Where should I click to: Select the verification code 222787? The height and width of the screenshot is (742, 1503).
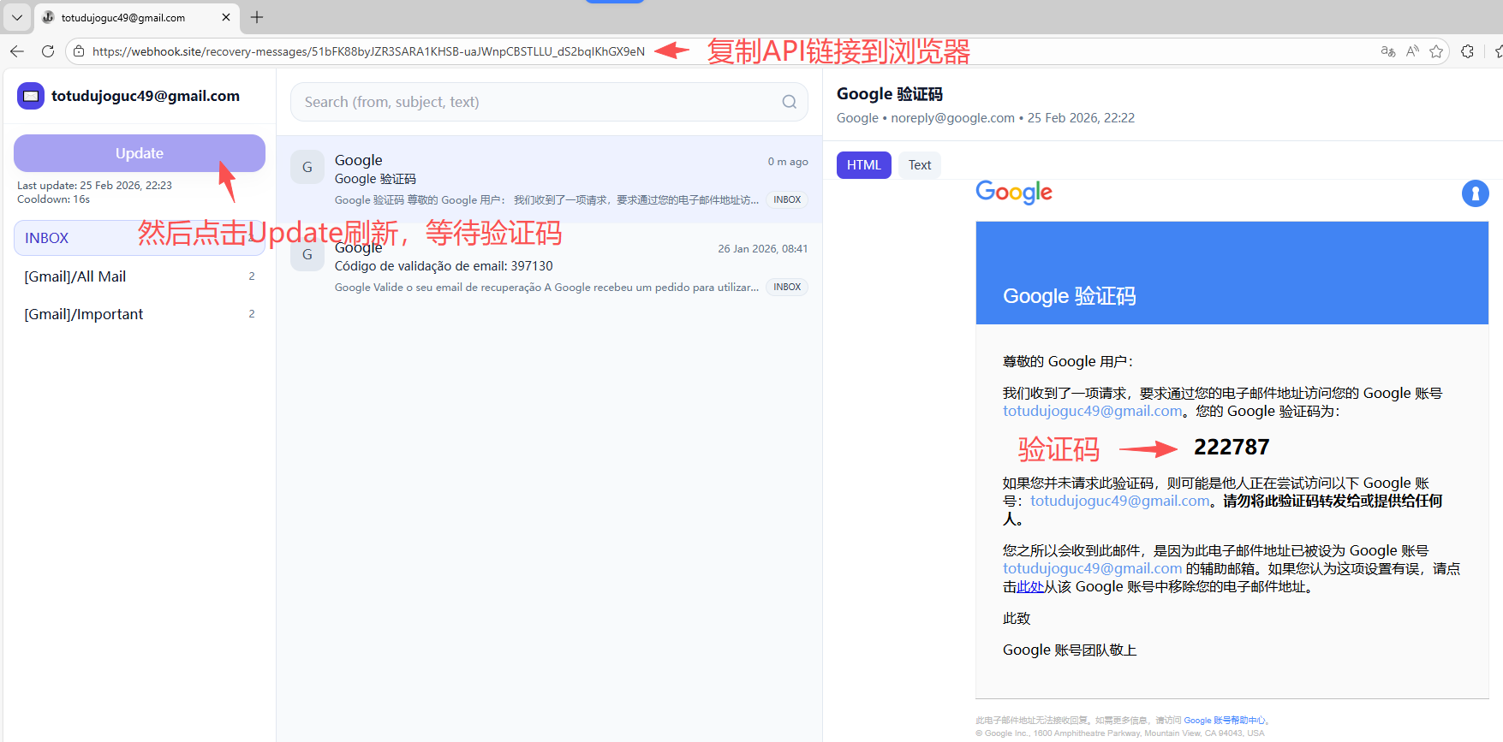(1232, 447)
